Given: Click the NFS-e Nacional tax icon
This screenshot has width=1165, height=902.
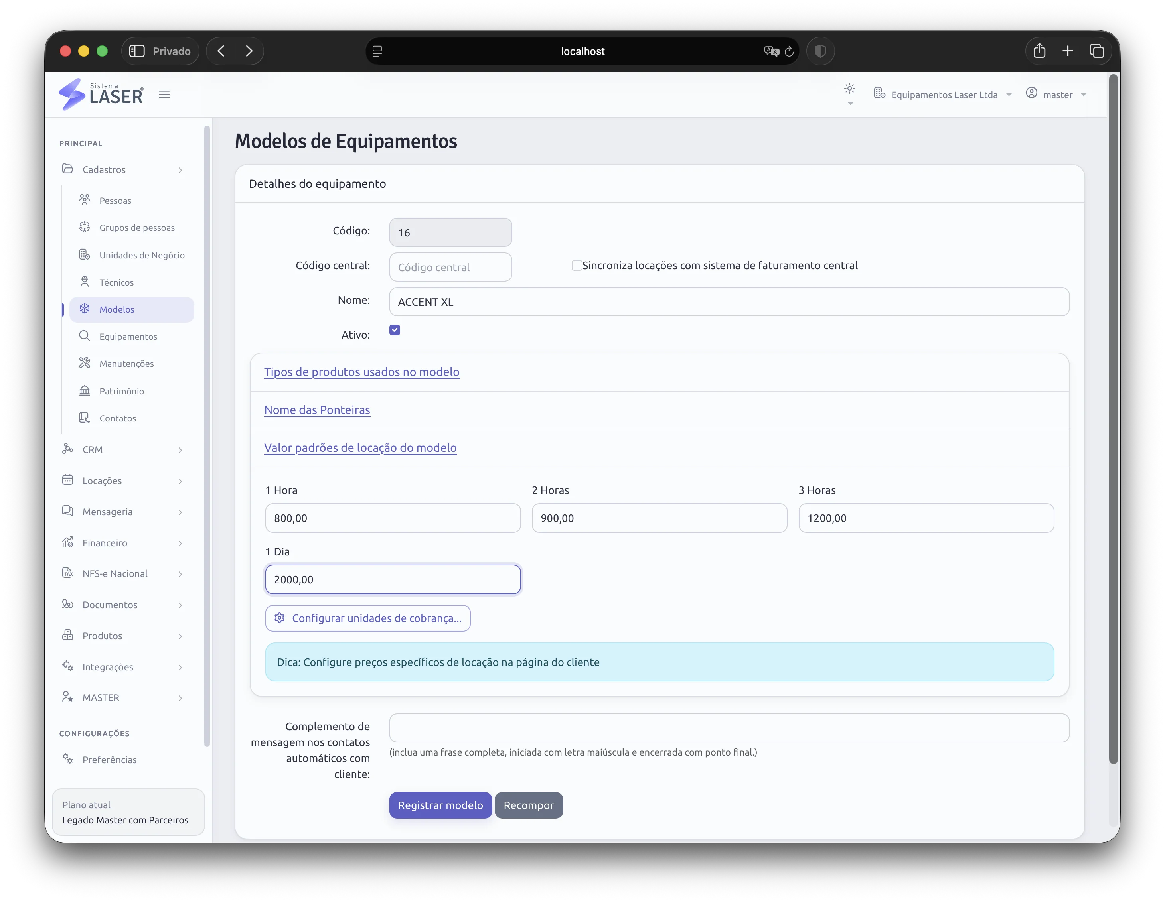Looking at the screenshot, I should click(68, 573).
